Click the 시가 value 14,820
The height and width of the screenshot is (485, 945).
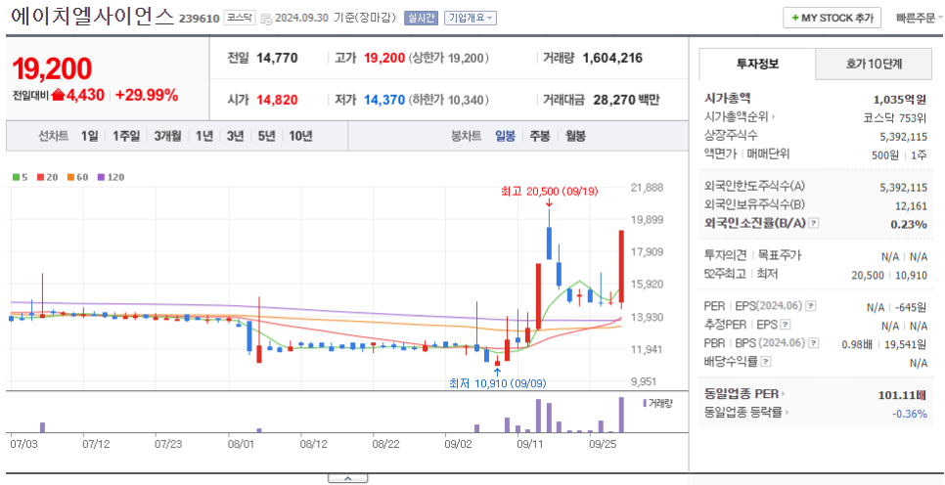tap(277, 100)
